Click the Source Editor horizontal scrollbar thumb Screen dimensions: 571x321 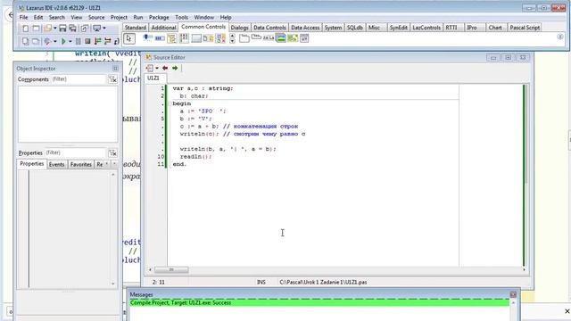(171, 269)
